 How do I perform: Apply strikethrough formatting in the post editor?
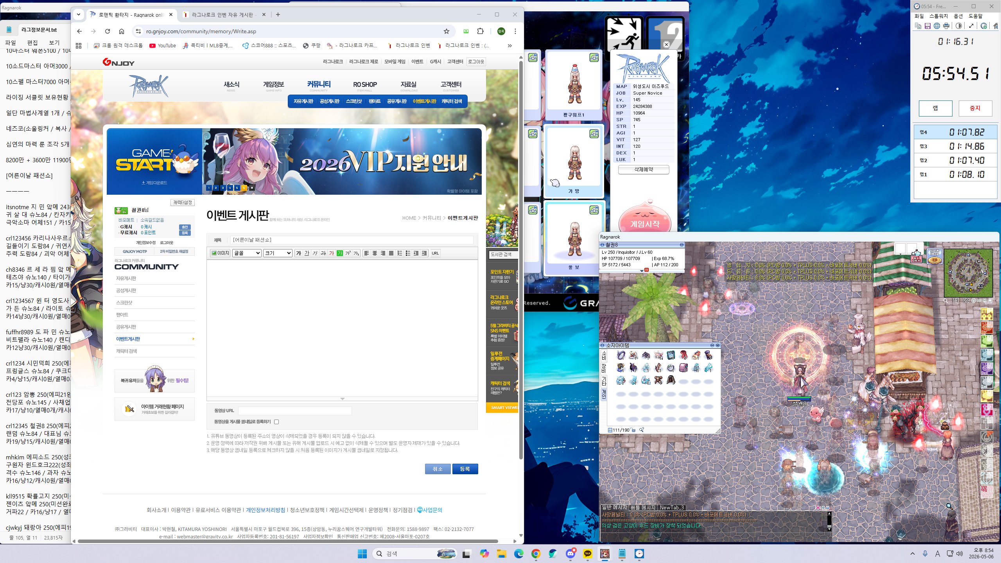(x=323, y=253)
